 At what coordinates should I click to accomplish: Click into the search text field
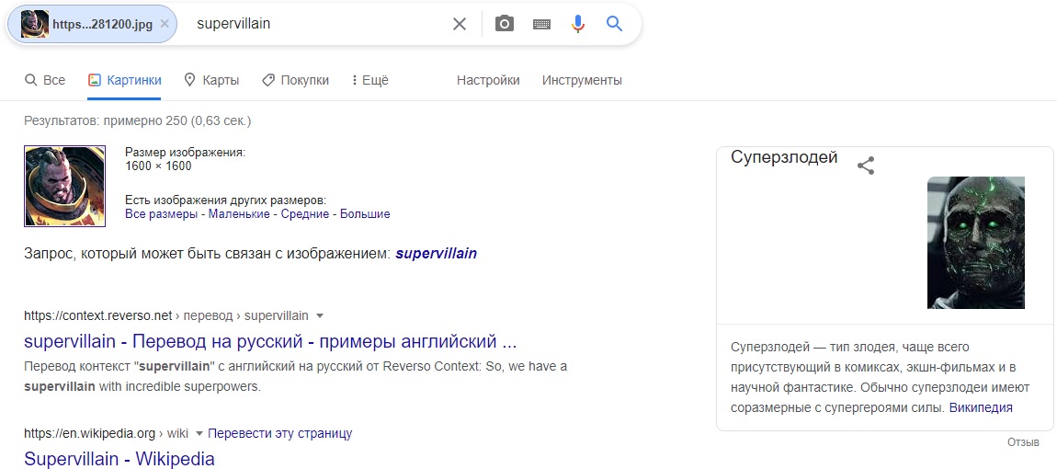click(x=313, y=24)
